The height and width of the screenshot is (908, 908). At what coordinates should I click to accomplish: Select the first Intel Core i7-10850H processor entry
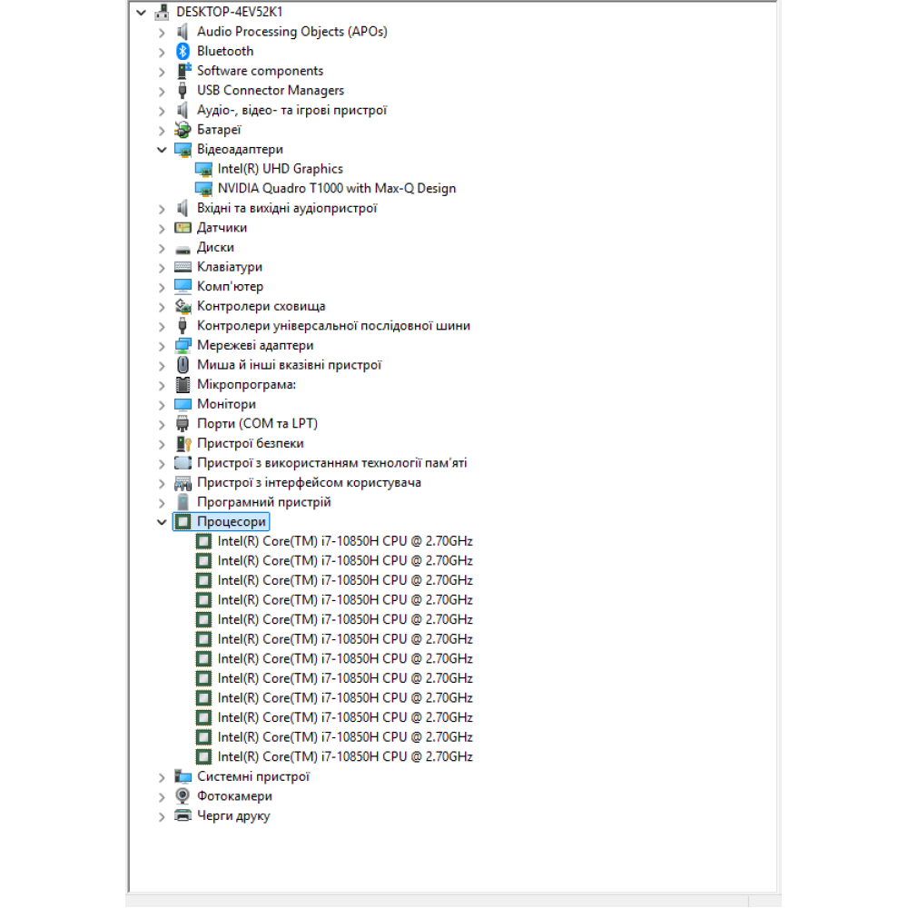[345, 541]
